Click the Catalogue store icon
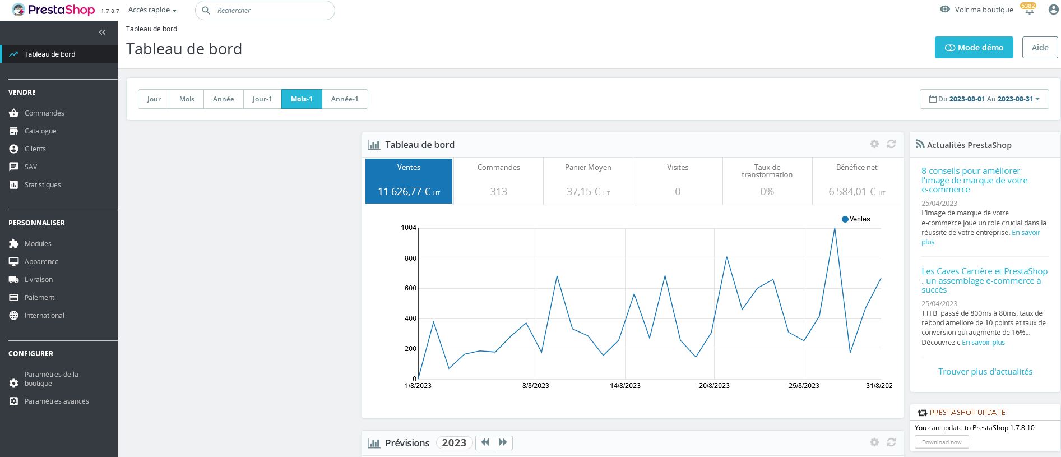The width and height of the screenshot is (1061, 457). point(14,131)
